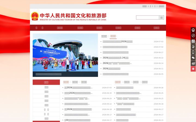Open the headline dated 2026-06-27
The height and width of the screenshot is (122, 196).
point(116,52)
